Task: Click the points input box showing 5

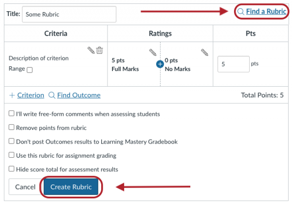Action: point(233,64)
